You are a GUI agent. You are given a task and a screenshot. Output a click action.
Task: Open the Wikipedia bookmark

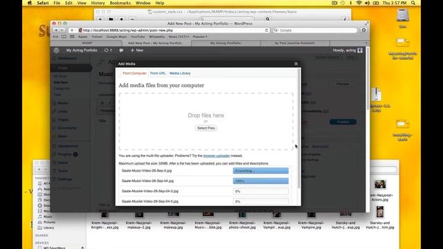[x=156, y=37]
